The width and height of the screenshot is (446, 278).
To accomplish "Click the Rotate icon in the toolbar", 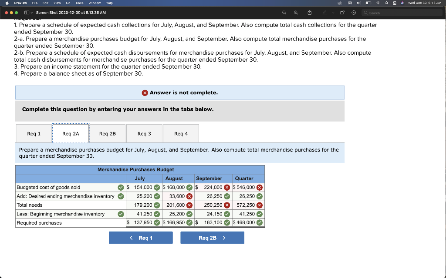I will tap(342, 13).
